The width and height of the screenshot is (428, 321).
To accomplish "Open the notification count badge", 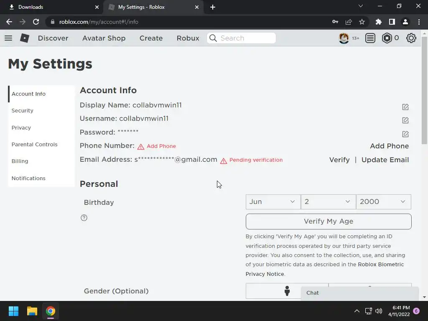I will click(x=416, y=311).
